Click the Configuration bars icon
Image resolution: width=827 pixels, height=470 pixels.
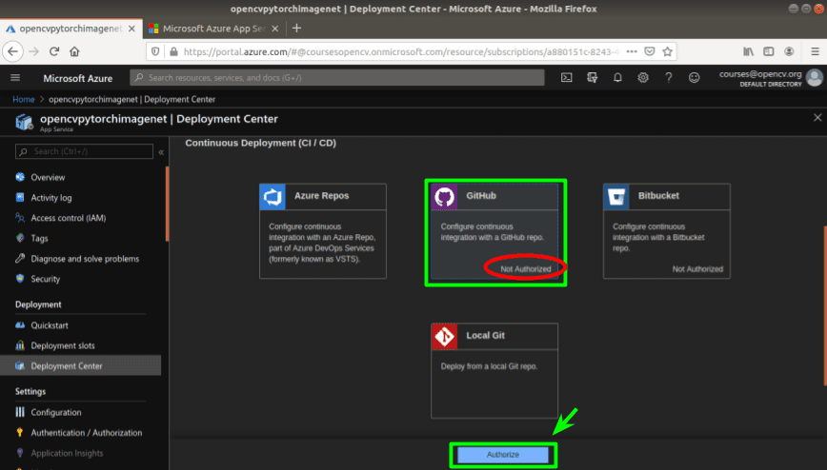coord(20,412)
